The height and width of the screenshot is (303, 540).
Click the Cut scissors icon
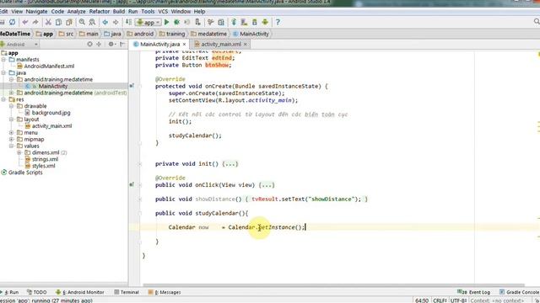click(48, 23)
